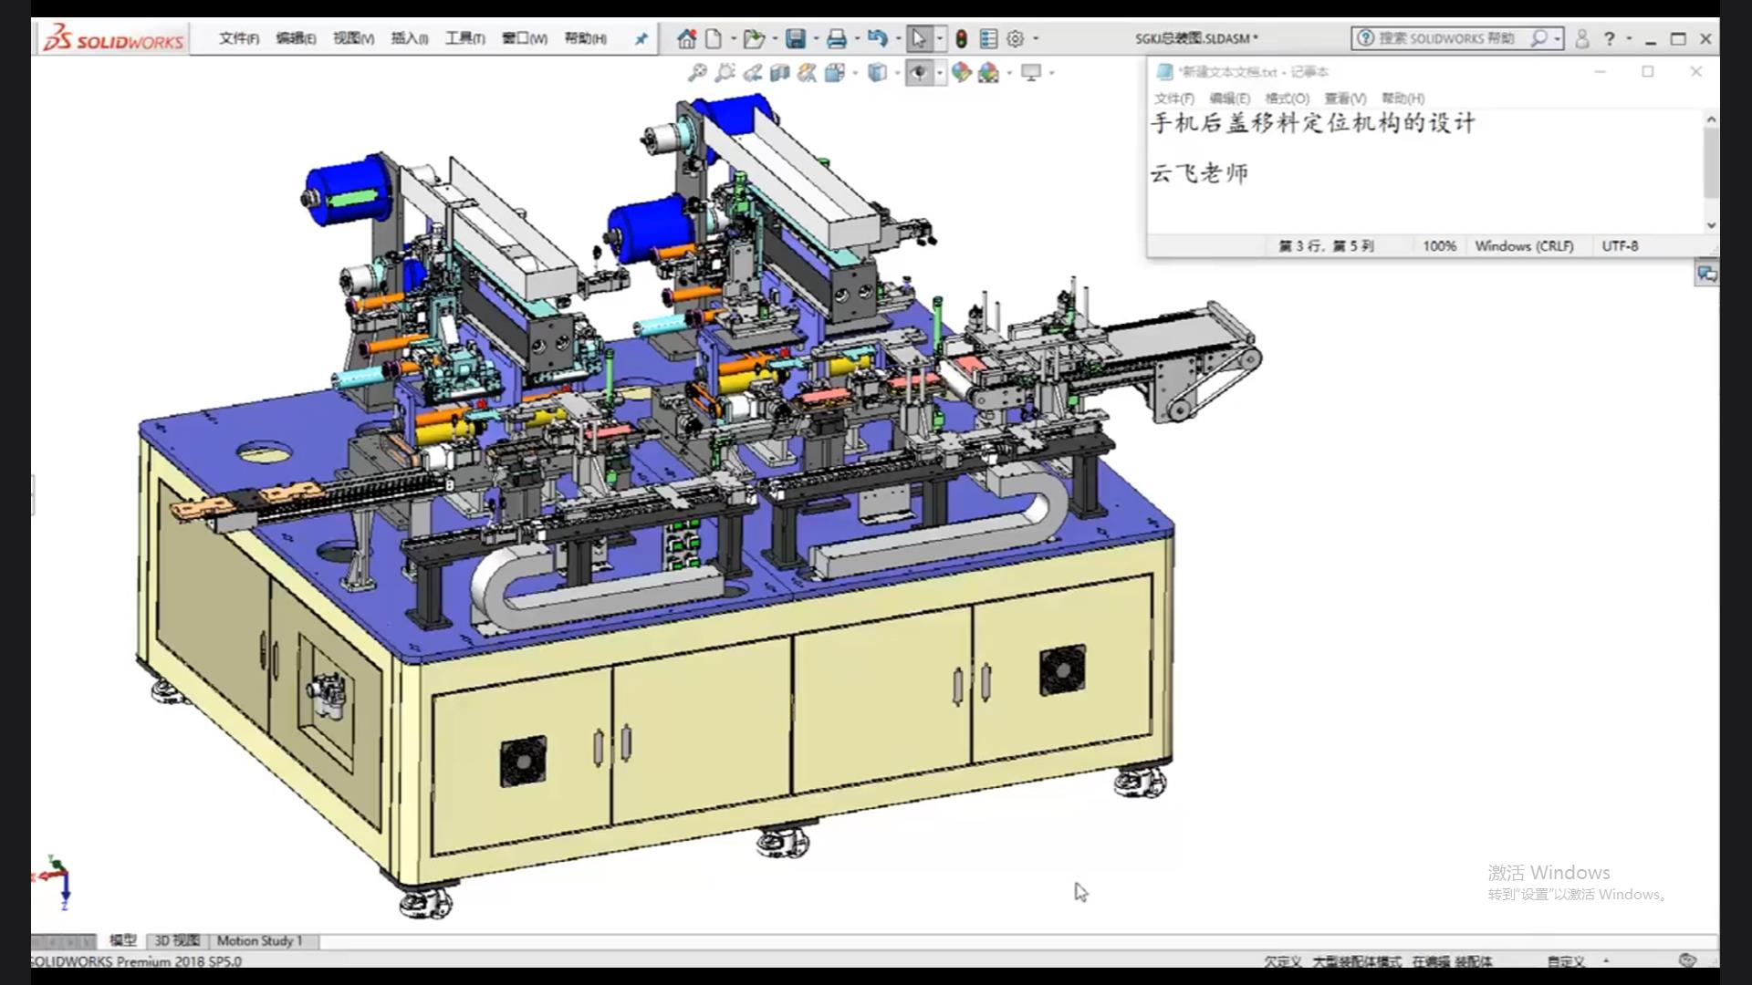Screen dimensions: 1752x985
Task: Open a file with the Open folder icon
Action: [753, 38]
